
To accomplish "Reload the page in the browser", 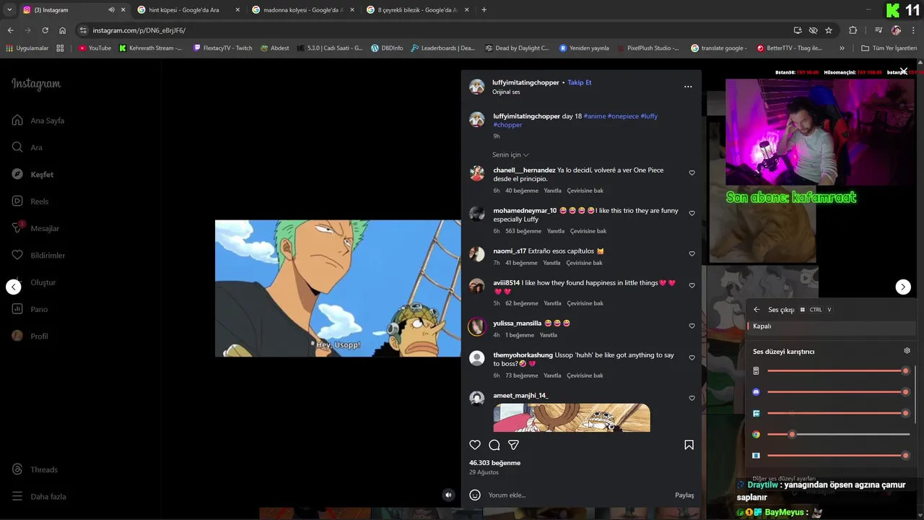I will (45, 30).
